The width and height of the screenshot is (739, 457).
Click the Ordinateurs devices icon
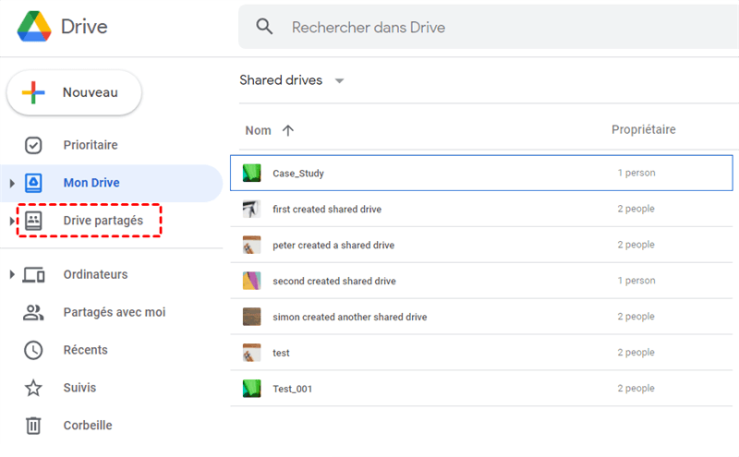click(x=33, y=274)
